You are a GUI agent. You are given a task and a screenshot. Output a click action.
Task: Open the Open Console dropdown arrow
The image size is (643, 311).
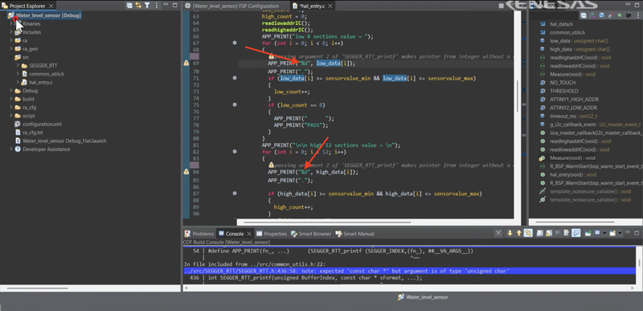620,233
